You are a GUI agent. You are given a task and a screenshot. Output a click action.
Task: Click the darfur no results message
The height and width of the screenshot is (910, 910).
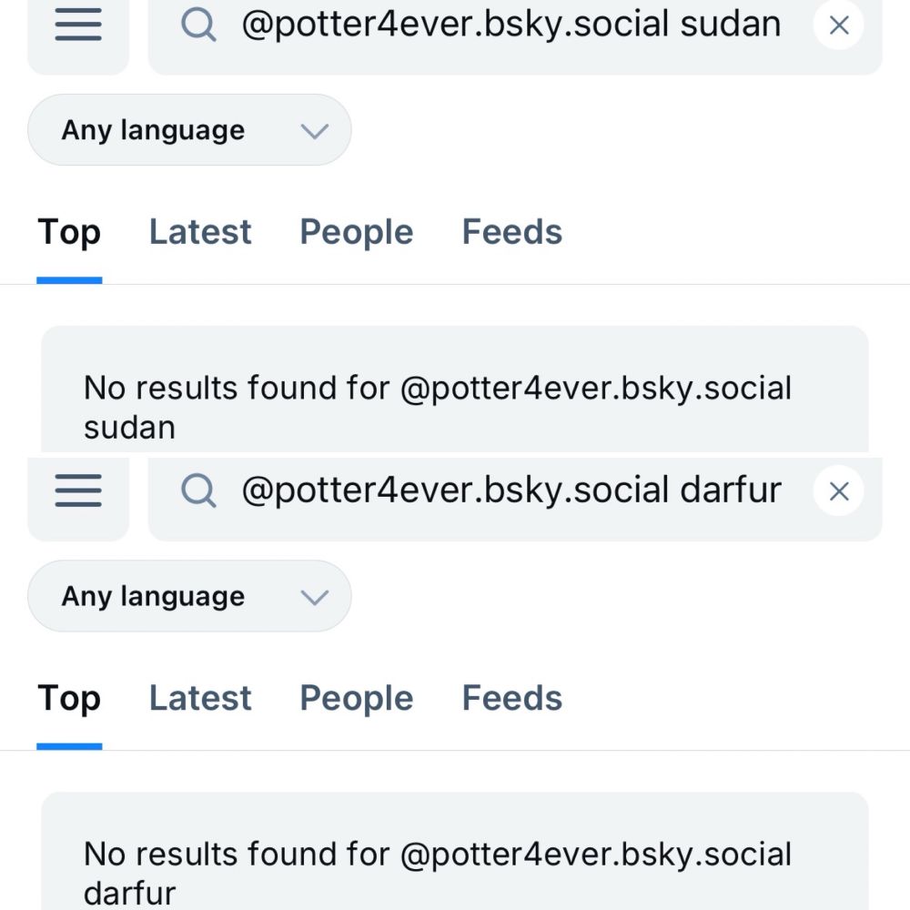point(437,873)
